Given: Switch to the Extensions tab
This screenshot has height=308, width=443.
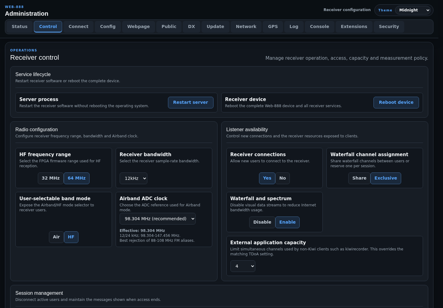Looking at the screenshot, I should click(x=354, y=27).
